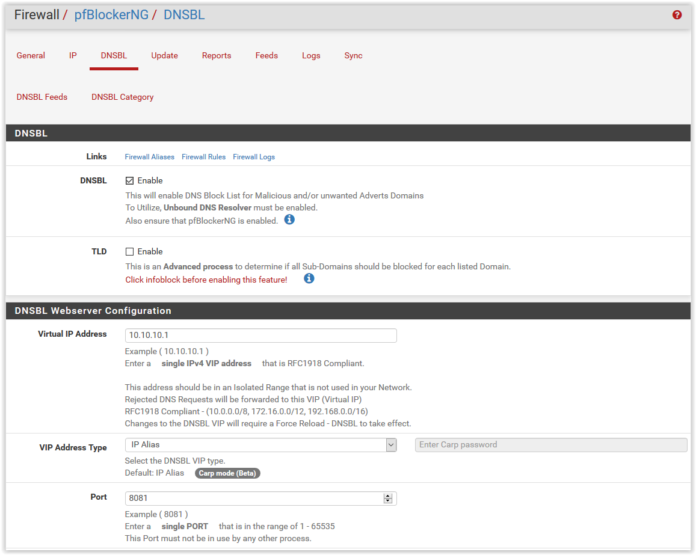The image size is (696, 555).
Task: Follow the Firewall Aliases link
Action: point(150,157)
